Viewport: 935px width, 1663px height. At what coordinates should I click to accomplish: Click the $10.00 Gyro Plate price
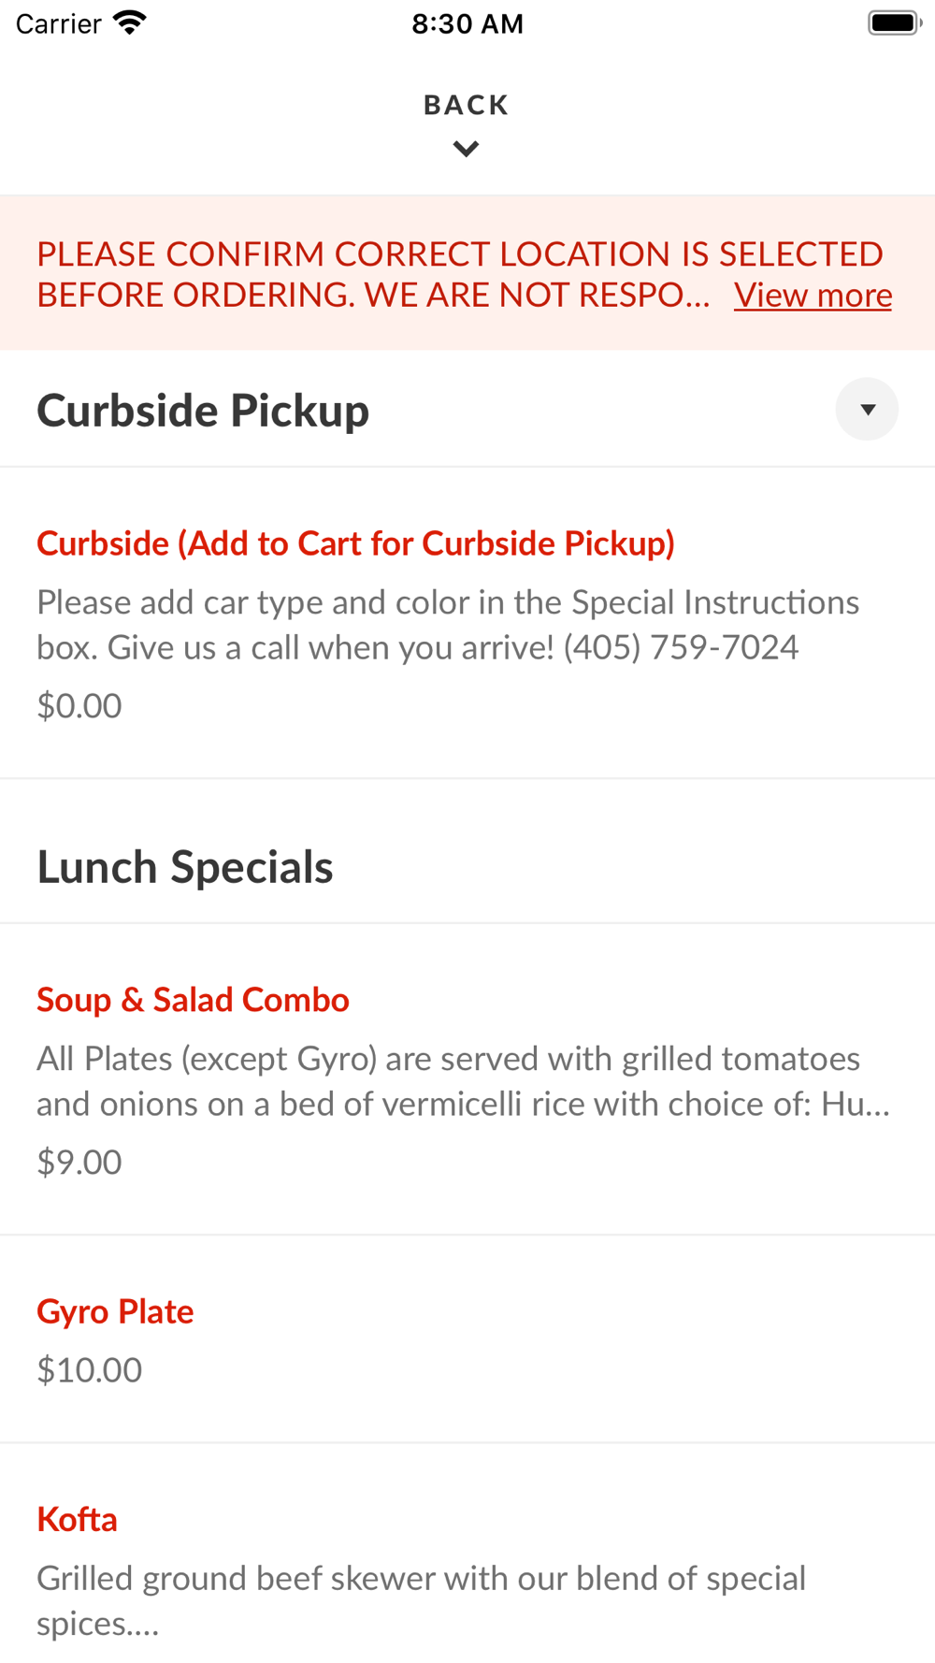(90, 1370)
